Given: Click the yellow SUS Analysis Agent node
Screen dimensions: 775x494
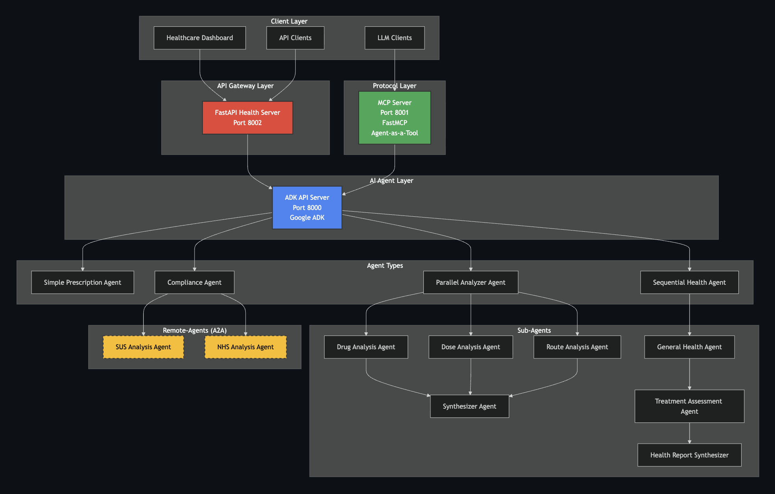Looking at the screenshot, I should tap(143, 347).
